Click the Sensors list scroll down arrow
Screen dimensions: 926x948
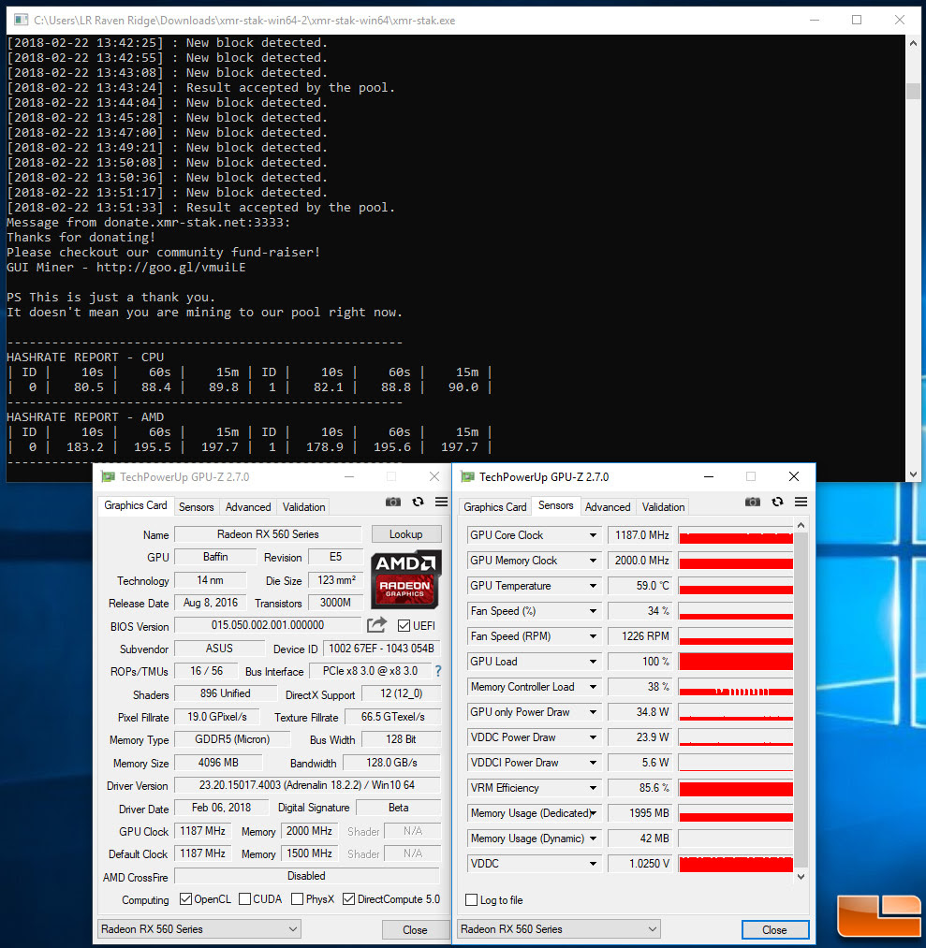pyautogui.click(x=801, y=877)
